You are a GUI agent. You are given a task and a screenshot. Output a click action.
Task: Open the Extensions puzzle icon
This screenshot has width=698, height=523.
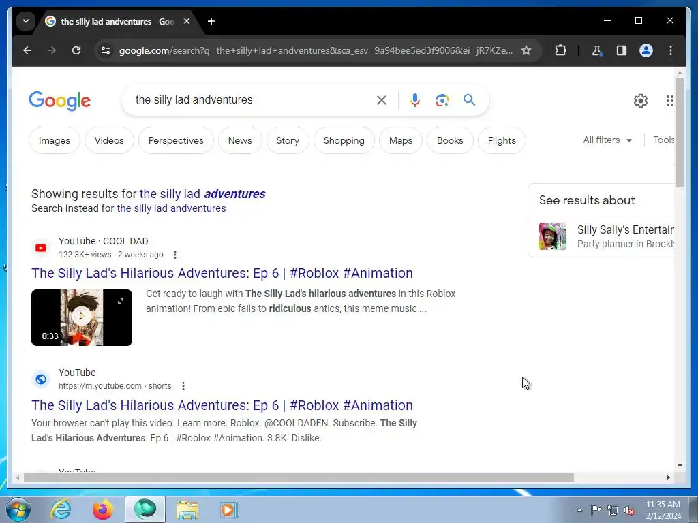pos(560,50)
